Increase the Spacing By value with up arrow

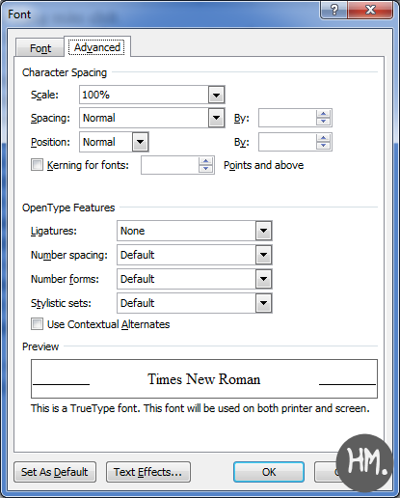323,114
